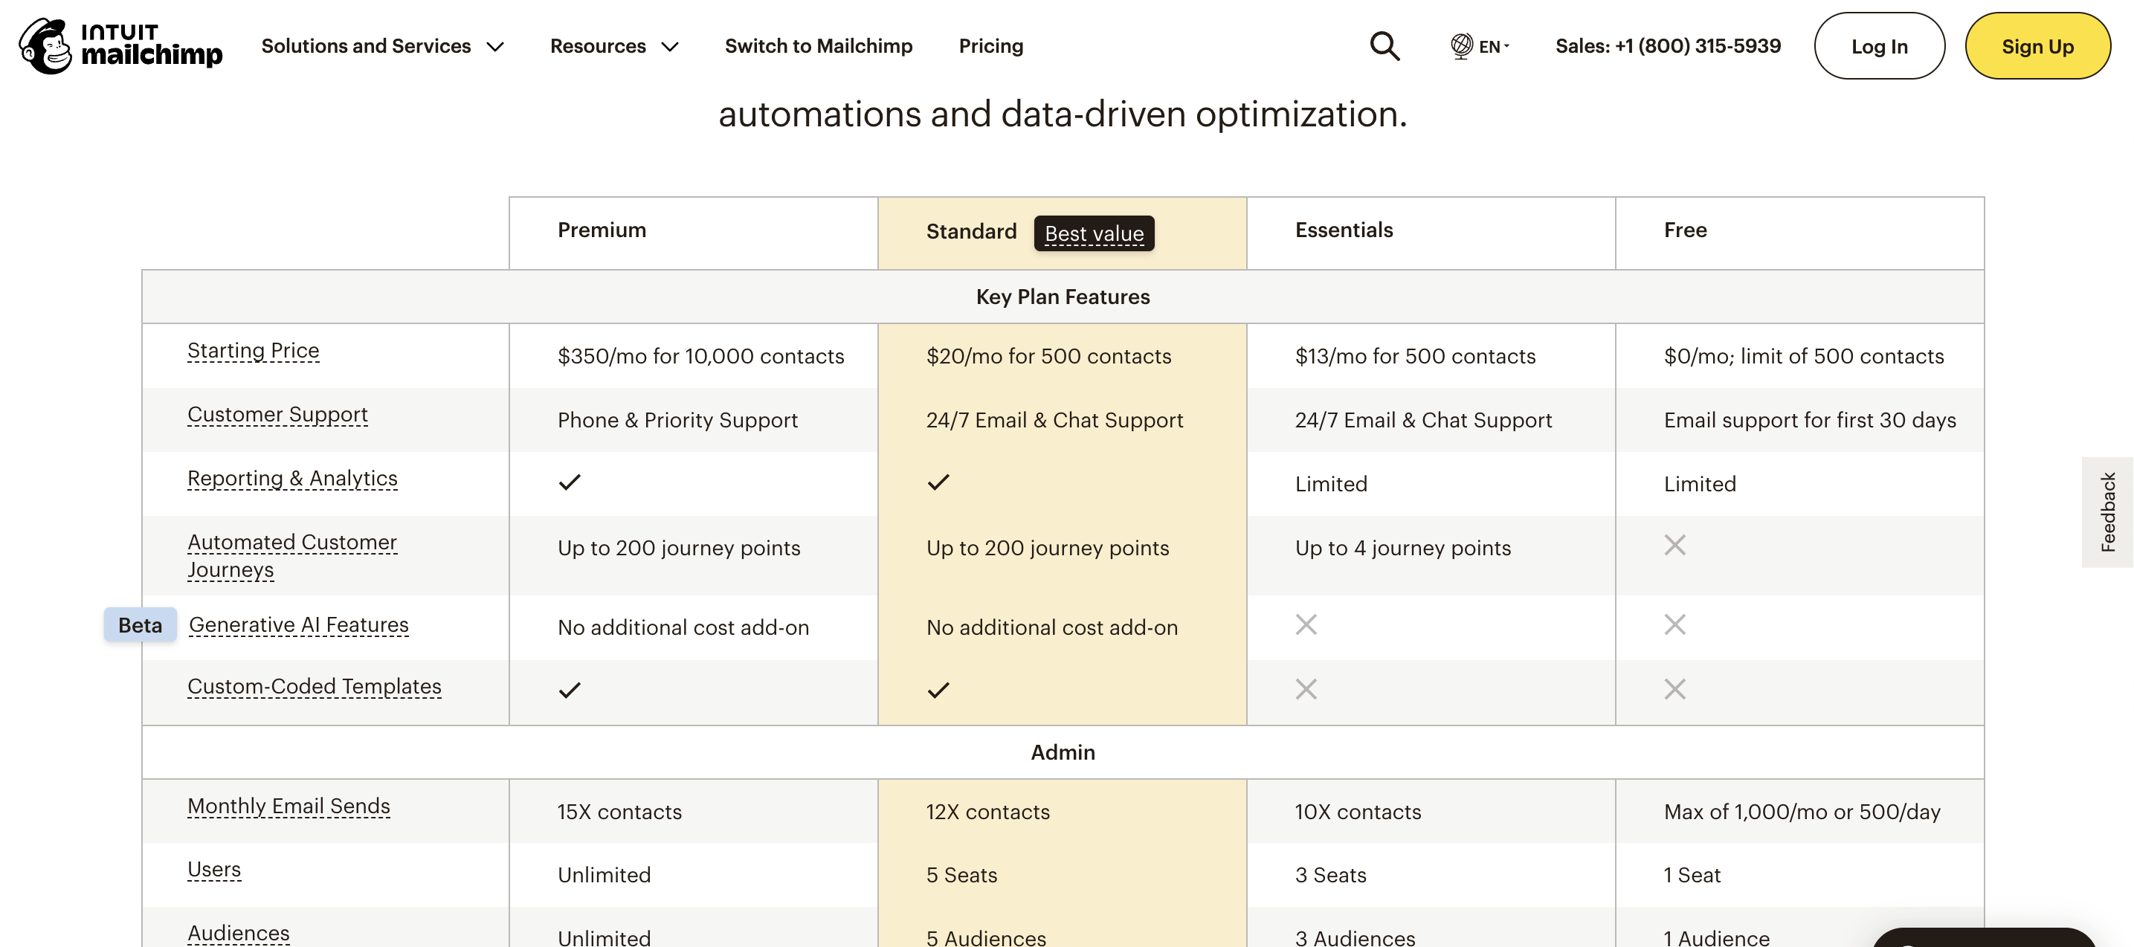
Task: Open Automated Customer Journeys feature link
Action: coord(292,556)
